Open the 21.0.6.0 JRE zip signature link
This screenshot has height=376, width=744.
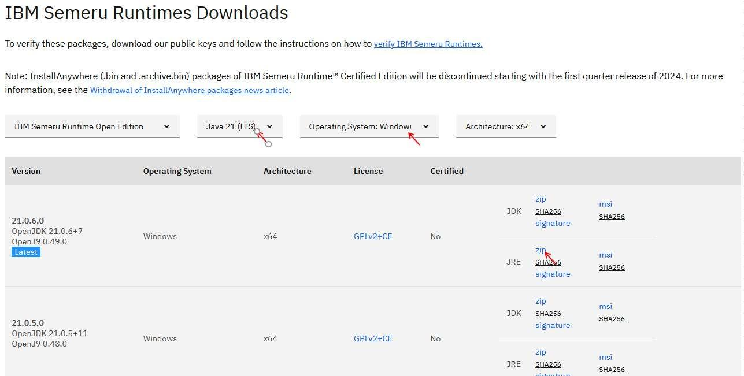click(553, 274)
